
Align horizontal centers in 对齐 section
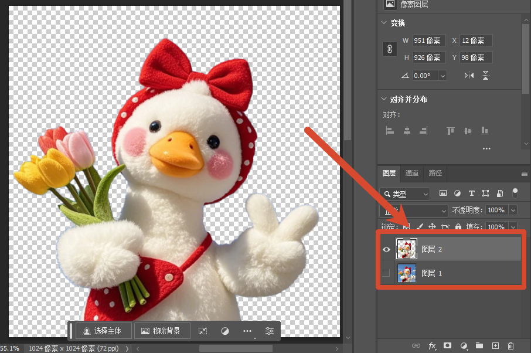tap(407, 130)
